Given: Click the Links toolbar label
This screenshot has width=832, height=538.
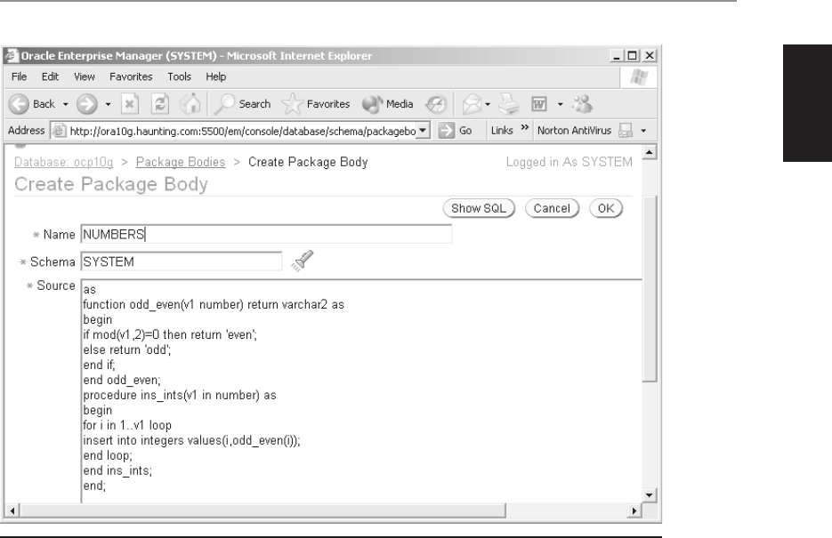Looking at the screenshot, I should 502,131.
